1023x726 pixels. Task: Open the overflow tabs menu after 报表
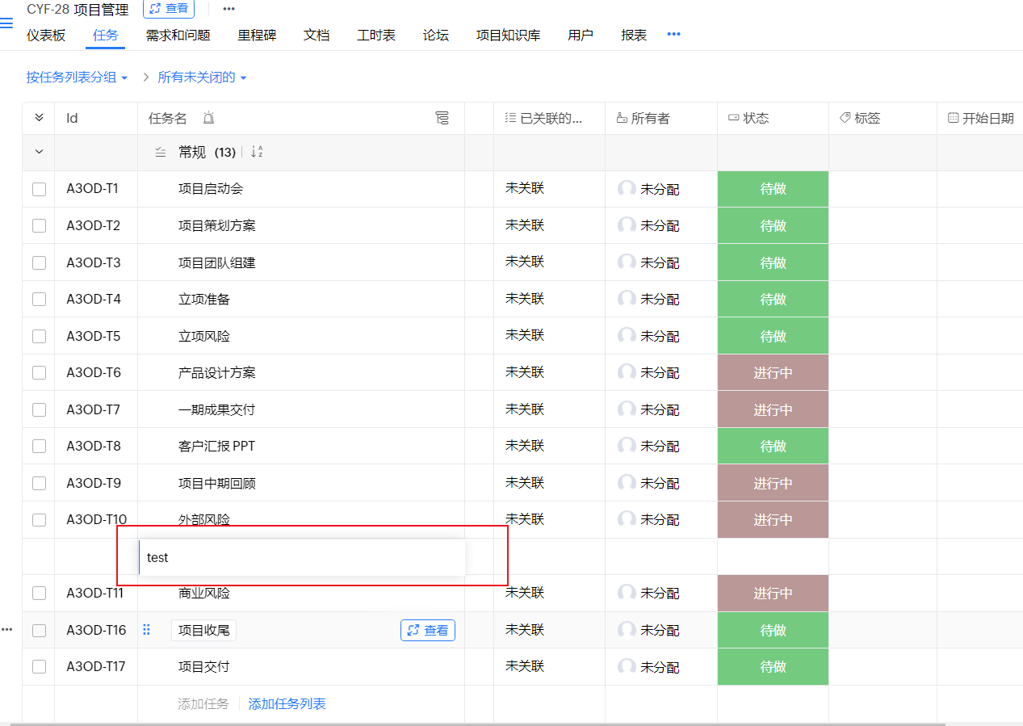tap(673, 34)
